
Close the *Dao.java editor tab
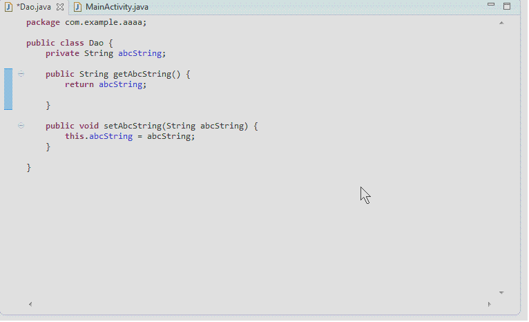point(60,7)
